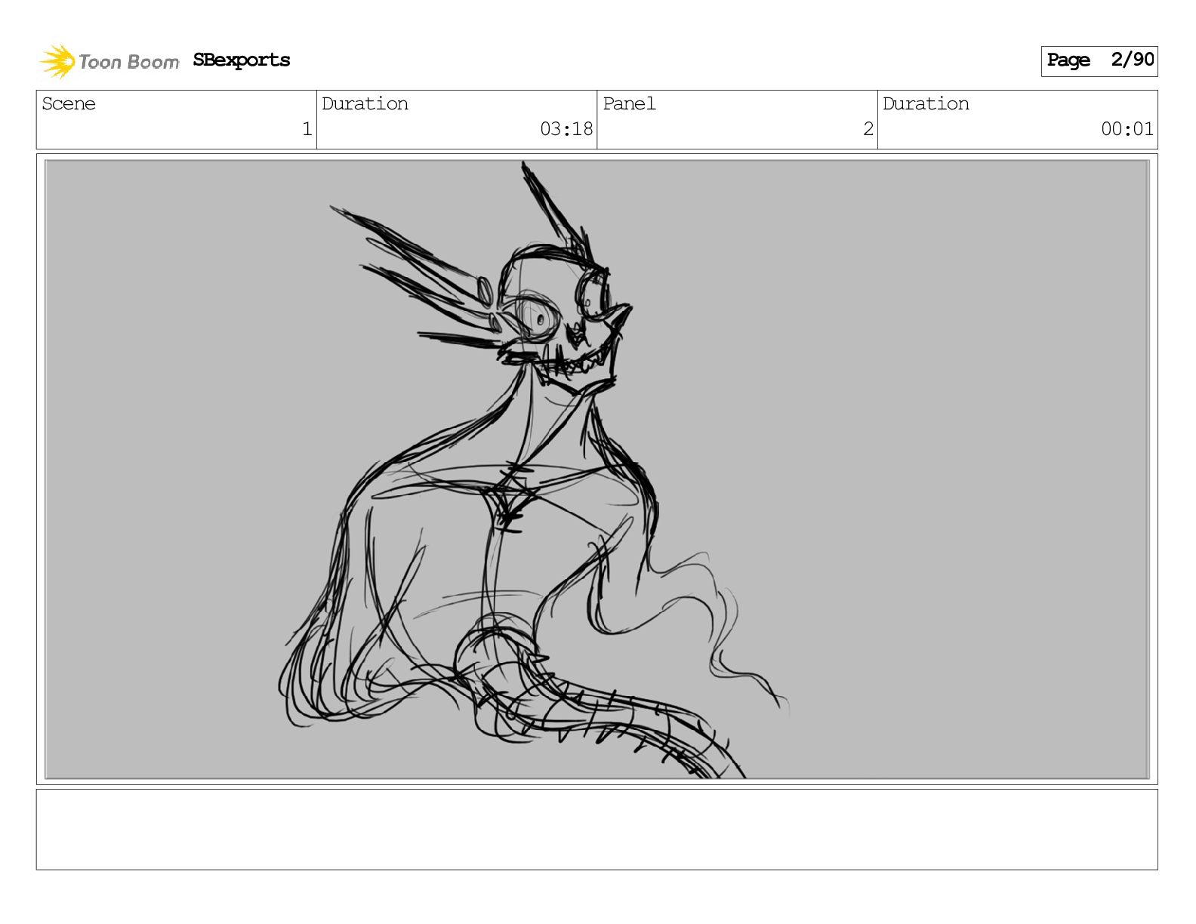Click the Scene header label

tap(69, 104)
